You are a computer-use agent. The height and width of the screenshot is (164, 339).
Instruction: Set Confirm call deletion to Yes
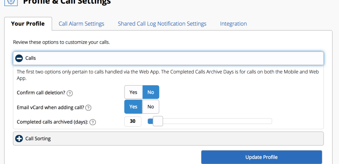(x=133, y=92)
